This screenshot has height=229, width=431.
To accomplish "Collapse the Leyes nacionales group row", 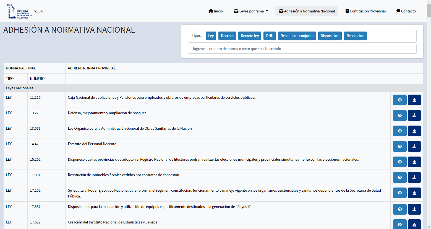I will coord(20,88).
